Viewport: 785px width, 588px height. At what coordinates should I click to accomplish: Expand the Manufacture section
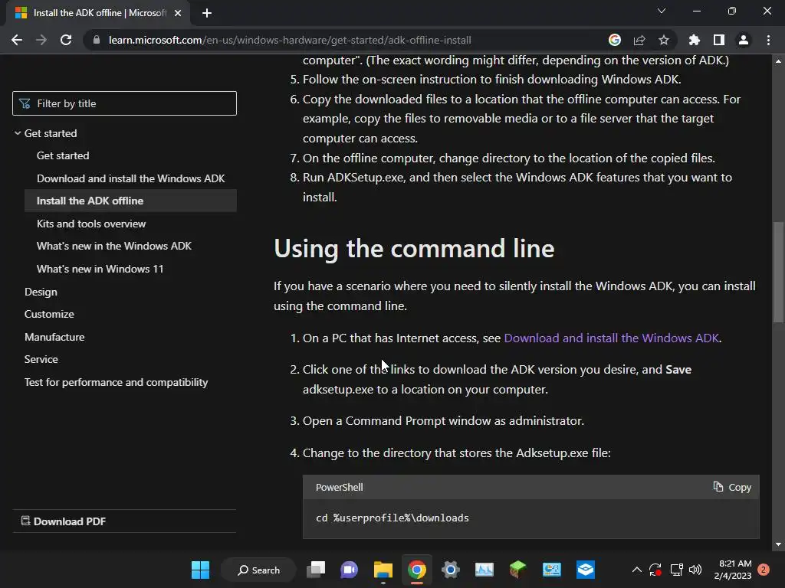coord(54,337)
